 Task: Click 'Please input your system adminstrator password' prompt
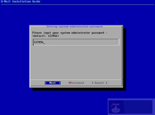[x=70, y=33]
